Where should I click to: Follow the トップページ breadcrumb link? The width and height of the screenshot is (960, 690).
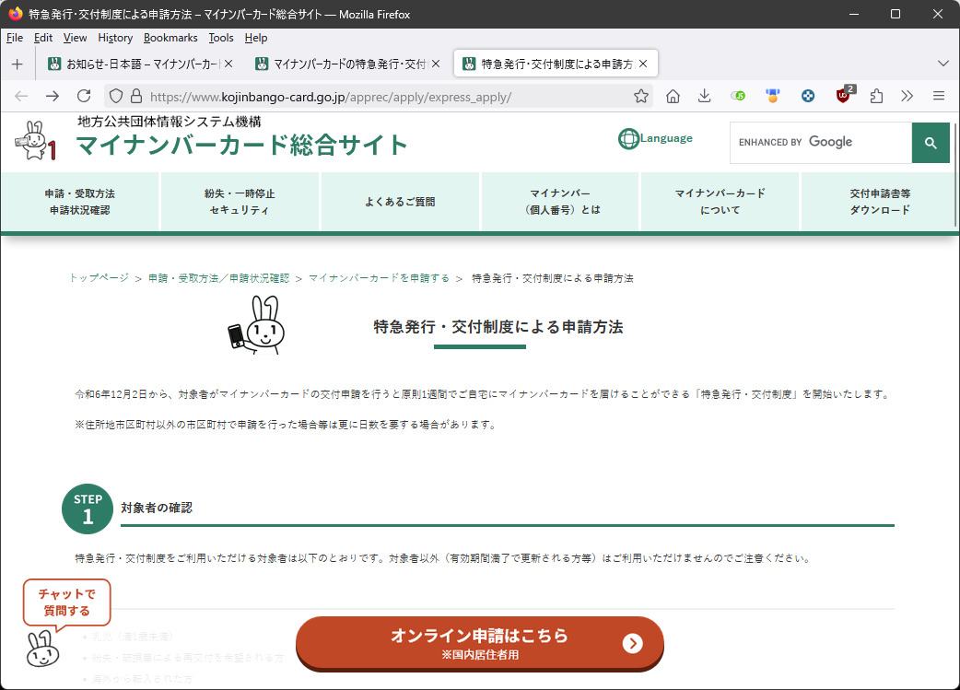[x=99, y=278]
